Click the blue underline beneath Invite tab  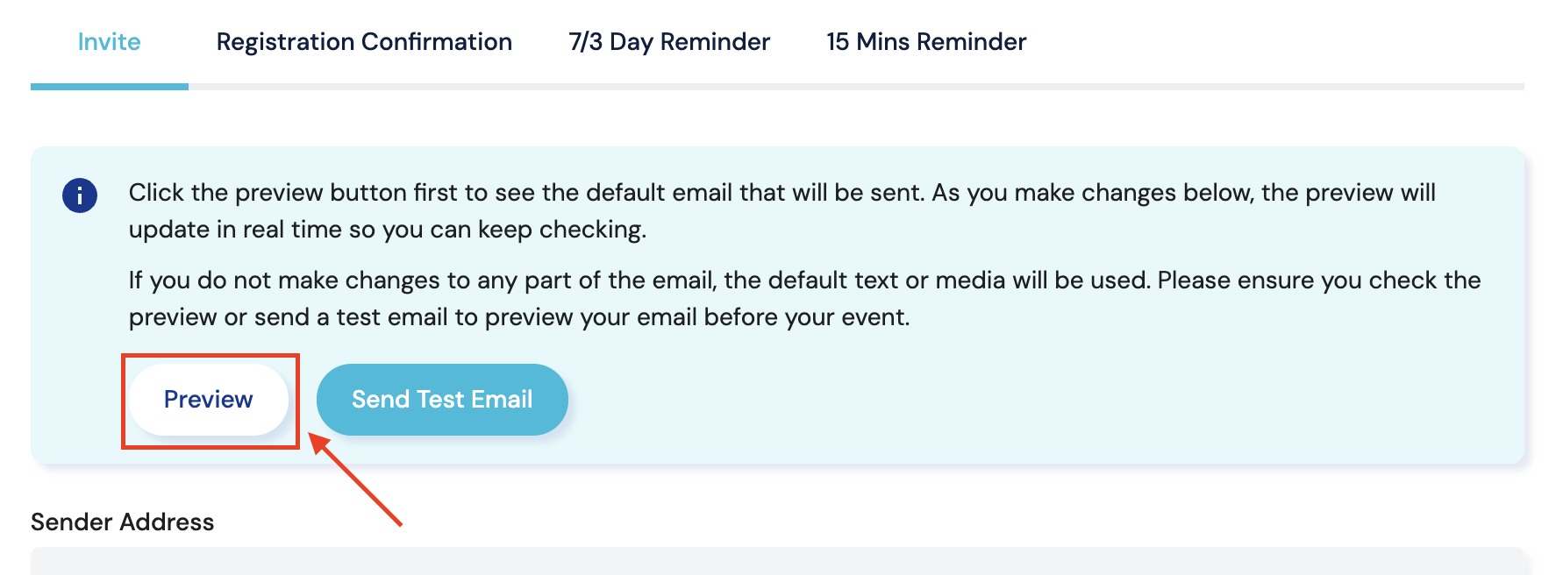point(110,87)
